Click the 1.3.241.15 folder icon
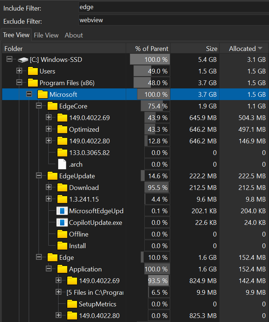 tap(63, 199)
